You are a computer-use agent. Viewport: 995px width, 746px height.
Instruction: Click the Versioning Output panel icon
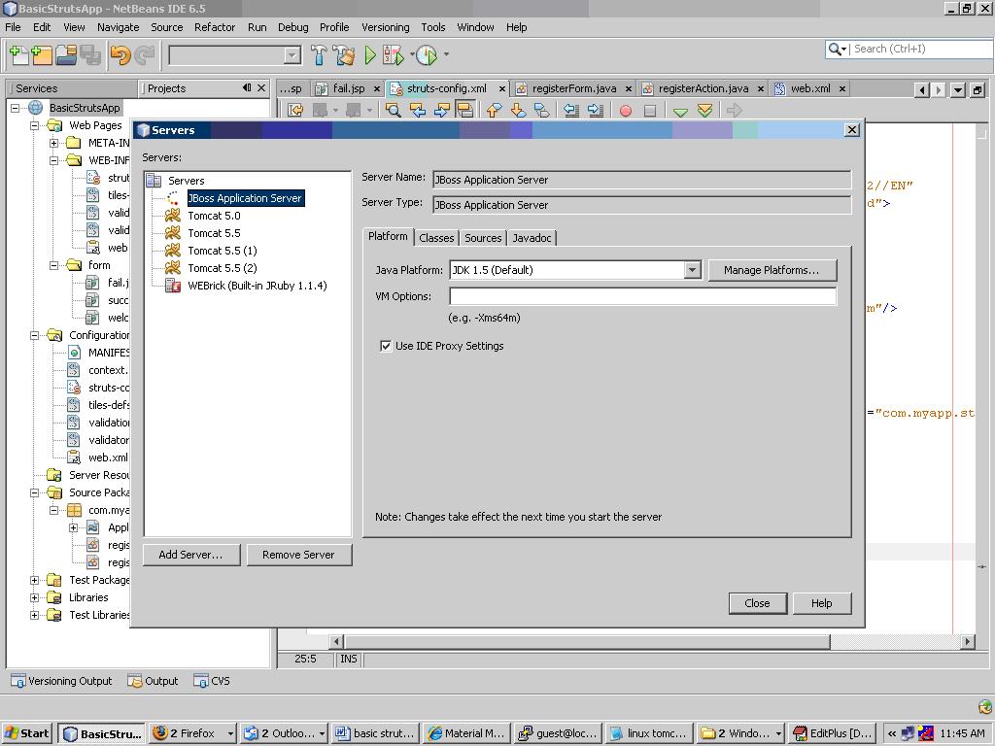[x=17, y=681]
